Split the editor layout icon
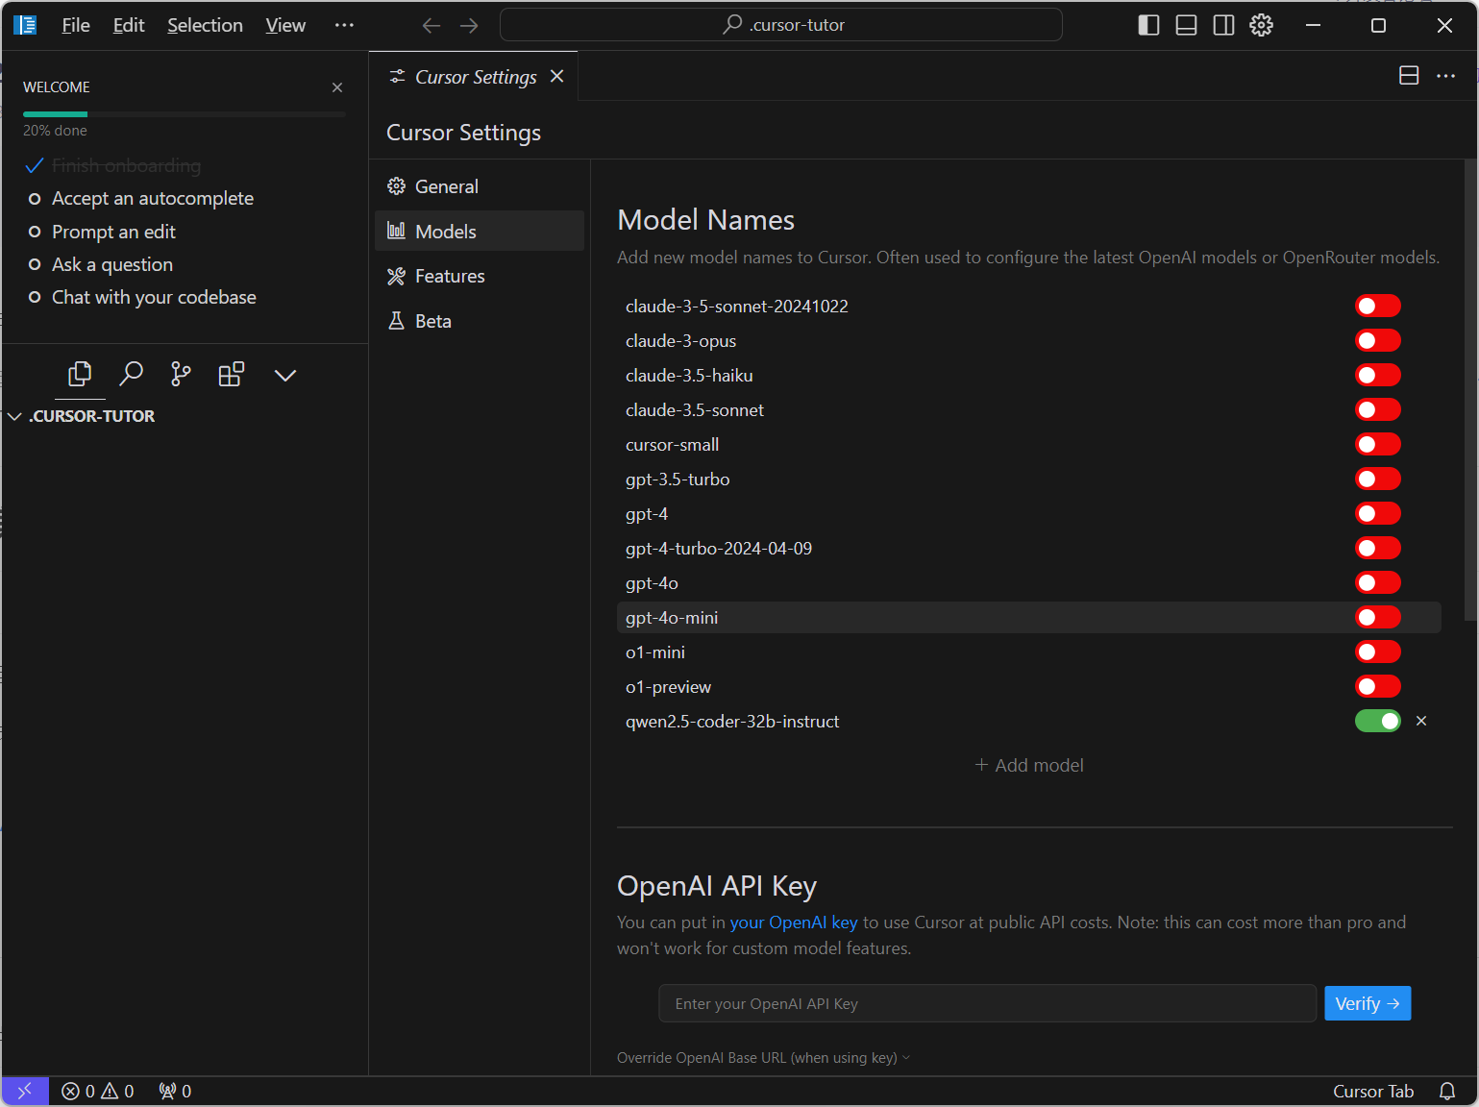This screenshot has height=1107, width=1479. coord(1409,76)
